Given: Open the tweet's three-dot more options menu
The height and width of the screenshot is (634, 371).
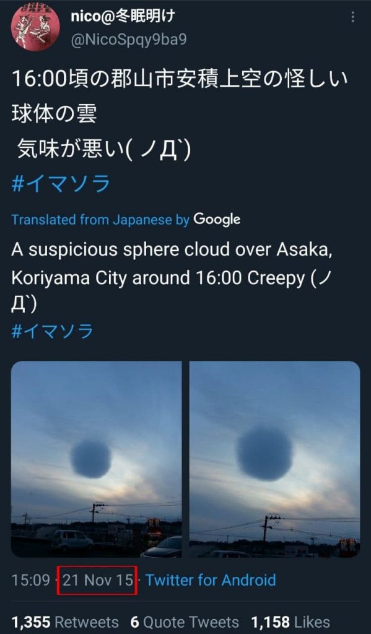Looking at the screenshot, I should [353, 17].
